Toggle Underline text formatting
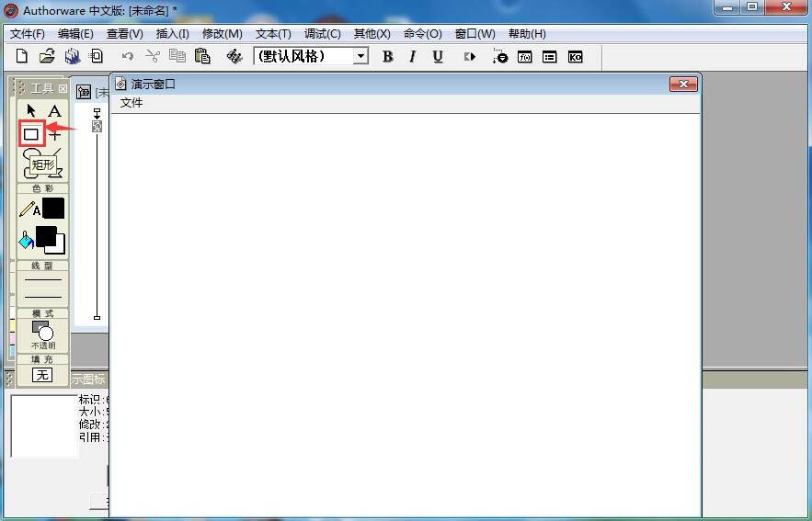Image resolution: width=812 pixels, height=521 pixels. (x=438, y=57)
